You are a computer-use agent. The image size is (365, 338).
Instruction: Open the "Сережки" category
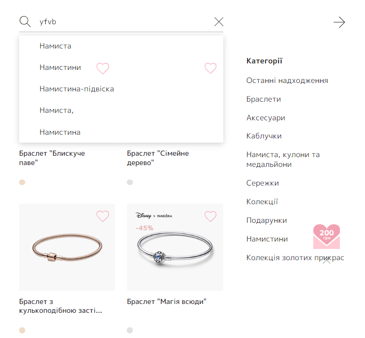click(x=262, y=183)
